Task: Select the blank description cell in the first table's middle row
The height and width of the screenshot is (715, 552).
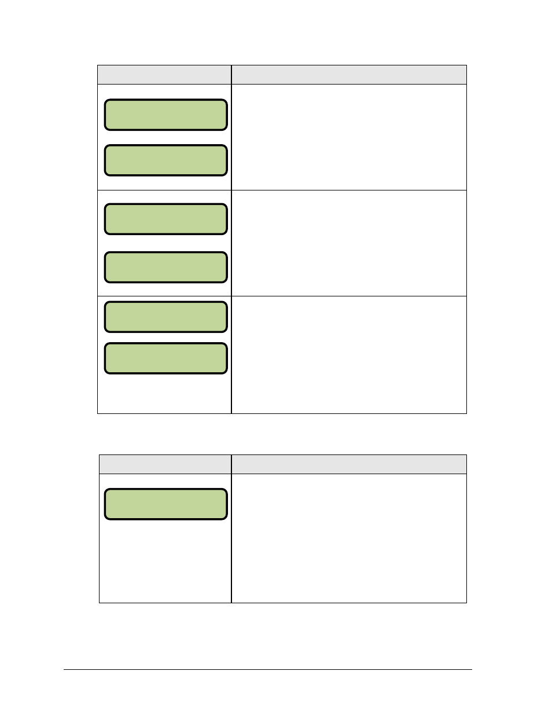Action: [x=349, y=243]
